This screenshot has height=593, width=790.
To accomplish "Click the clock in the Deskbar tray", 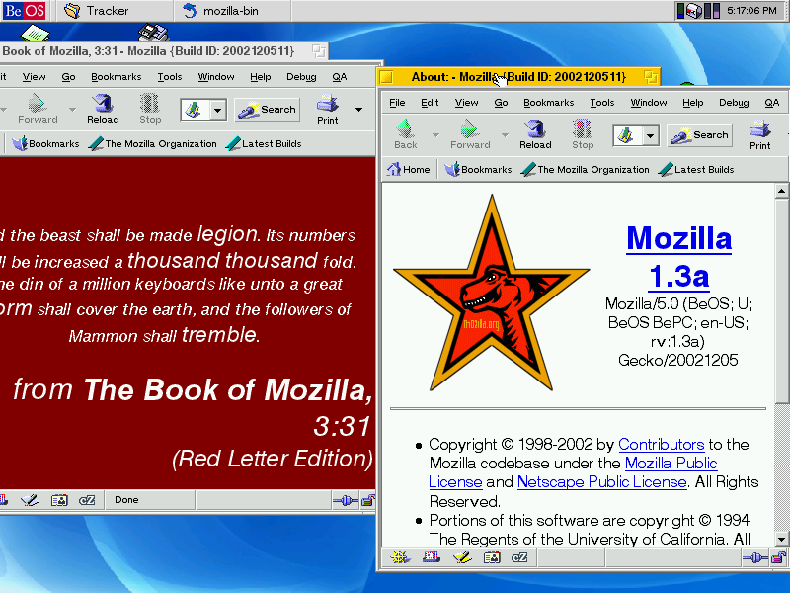I will [751, 11].
